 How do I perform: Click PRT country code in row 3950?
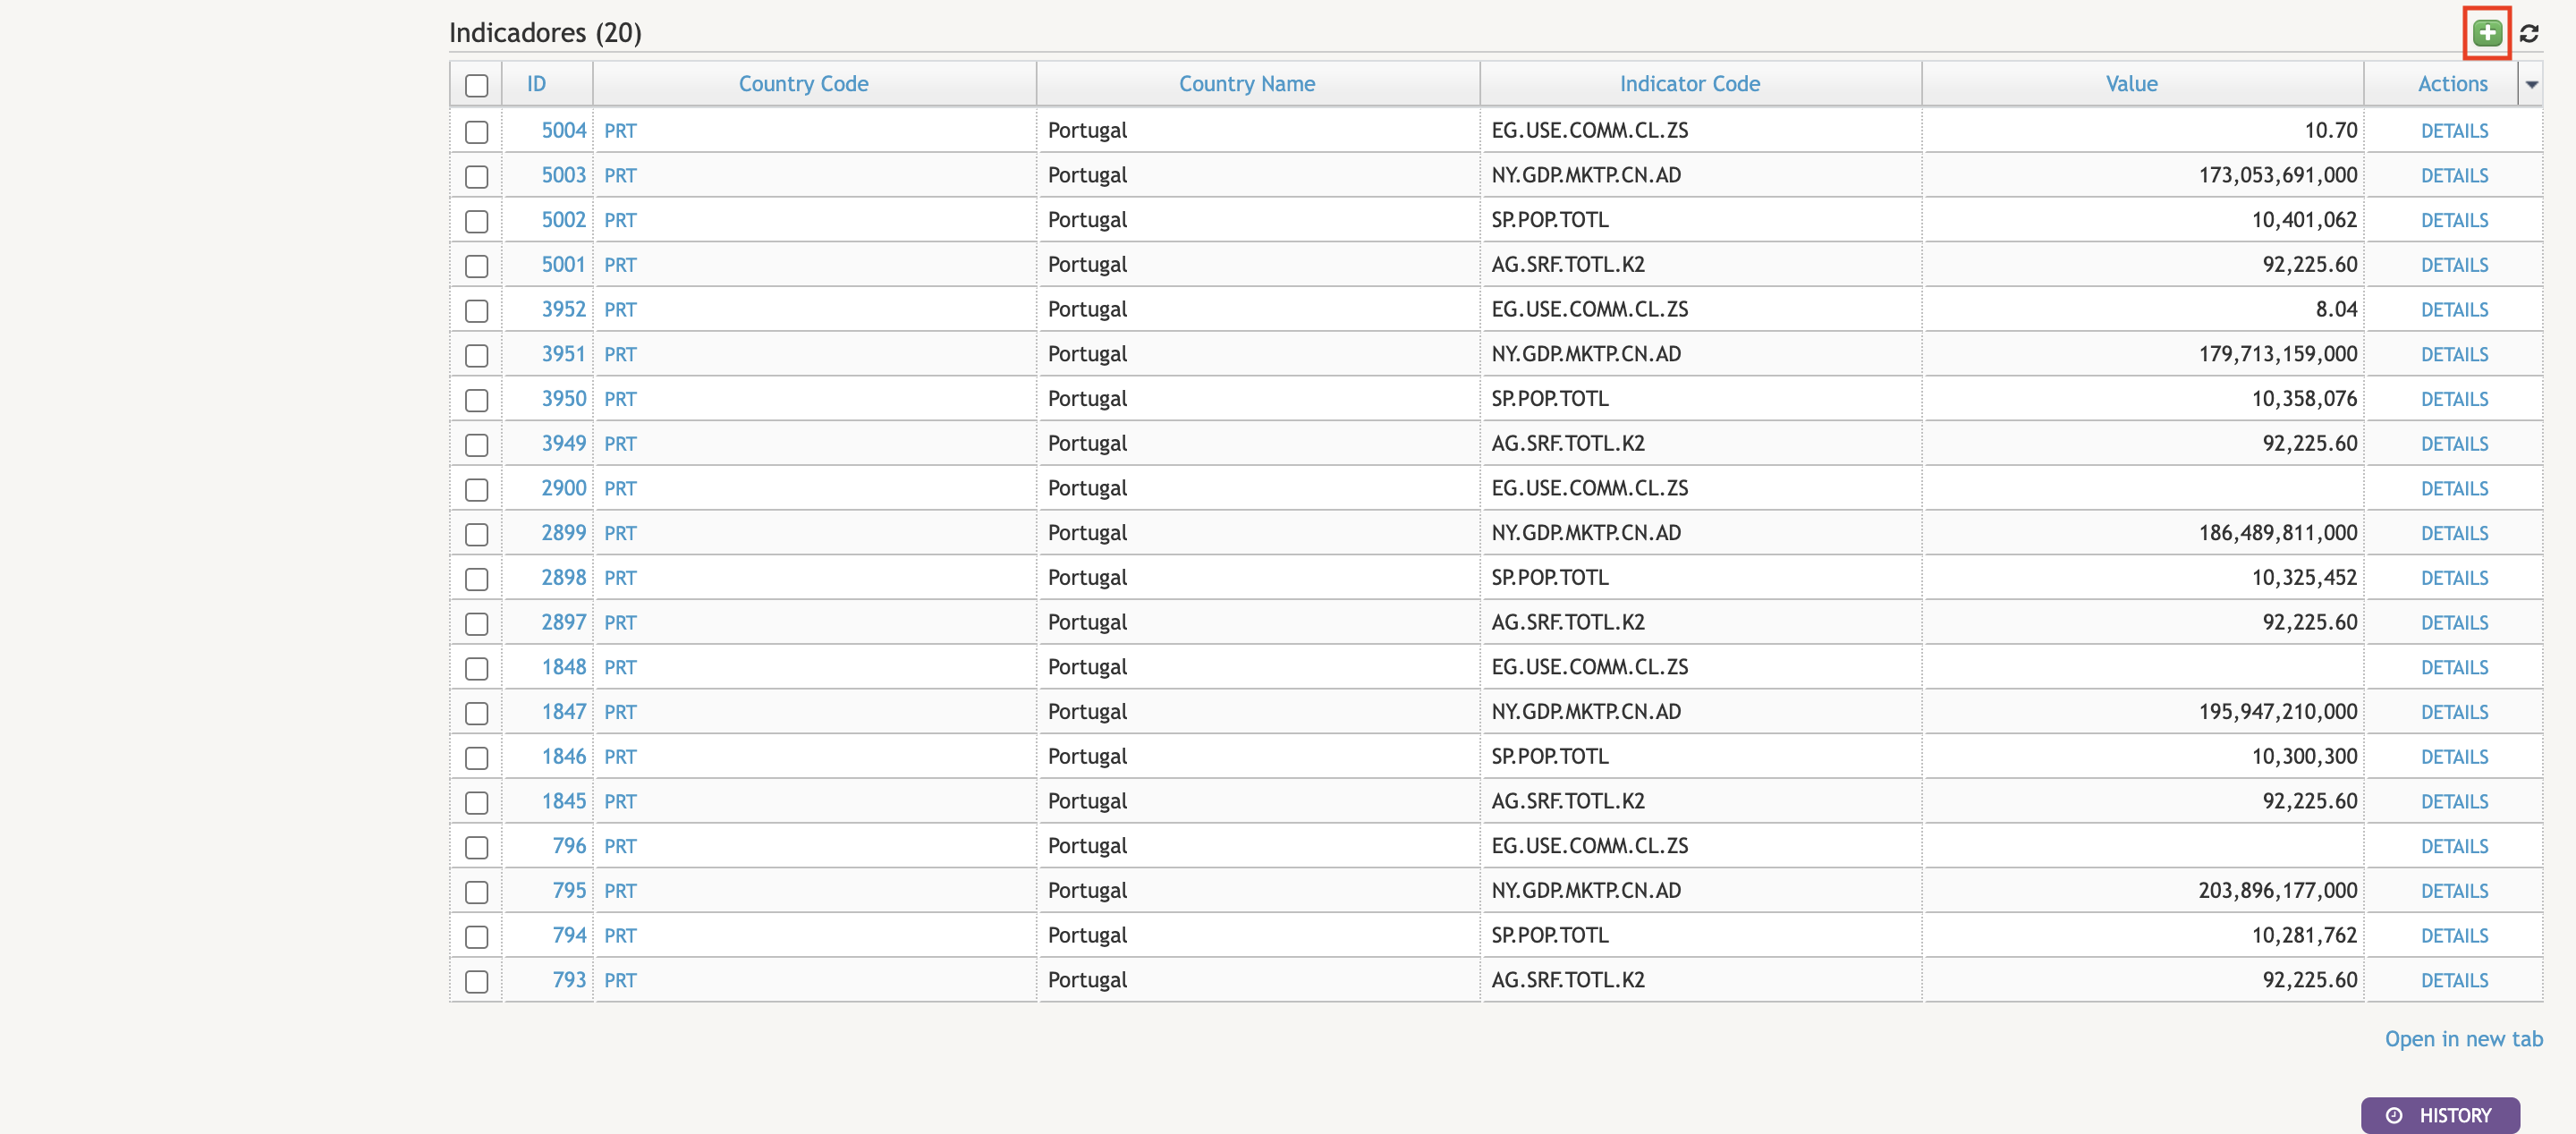click(620, 399)
